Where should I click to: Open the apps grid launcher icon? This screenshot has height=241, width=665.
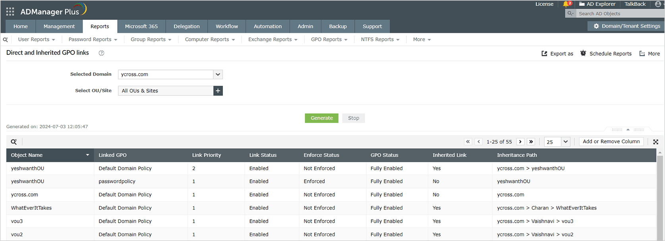coord(10,12)
